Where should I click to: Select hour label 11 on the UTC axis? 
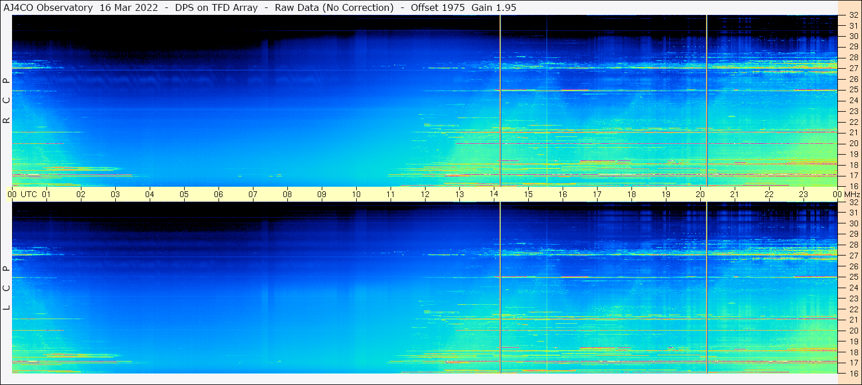[391, 194]
